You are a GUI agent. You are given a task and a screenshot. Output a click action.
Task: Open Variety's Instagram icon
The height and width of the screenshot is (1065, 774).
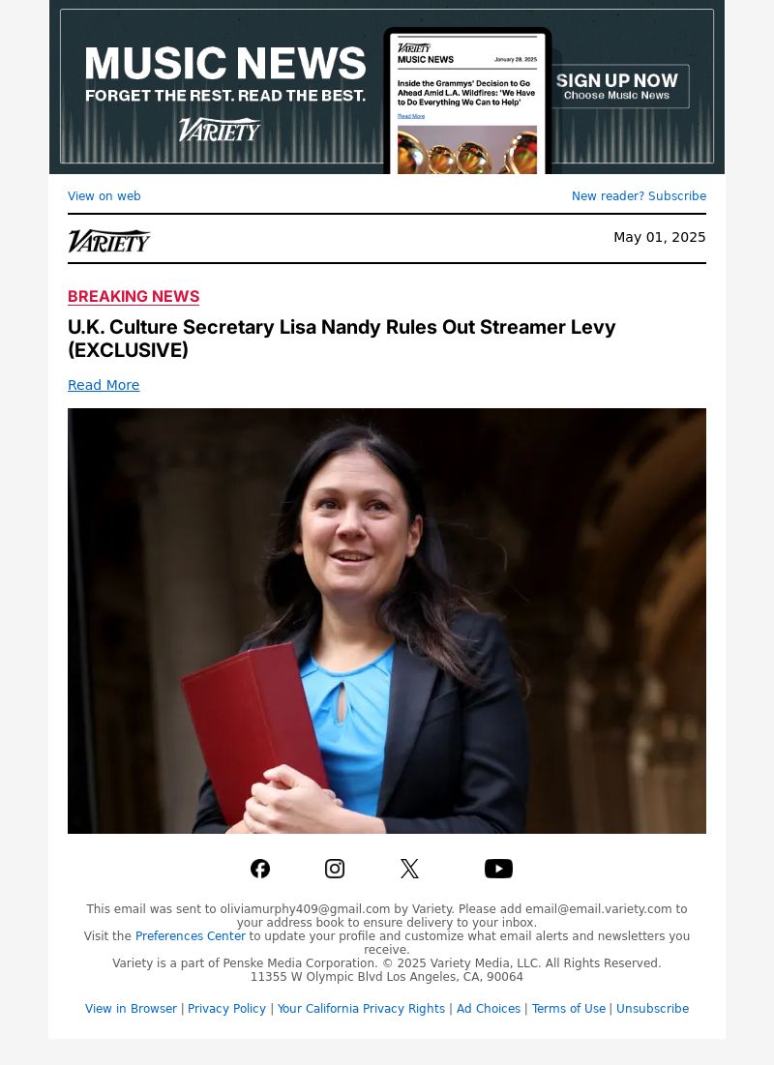pyautogui.click(x=335, y=869)
